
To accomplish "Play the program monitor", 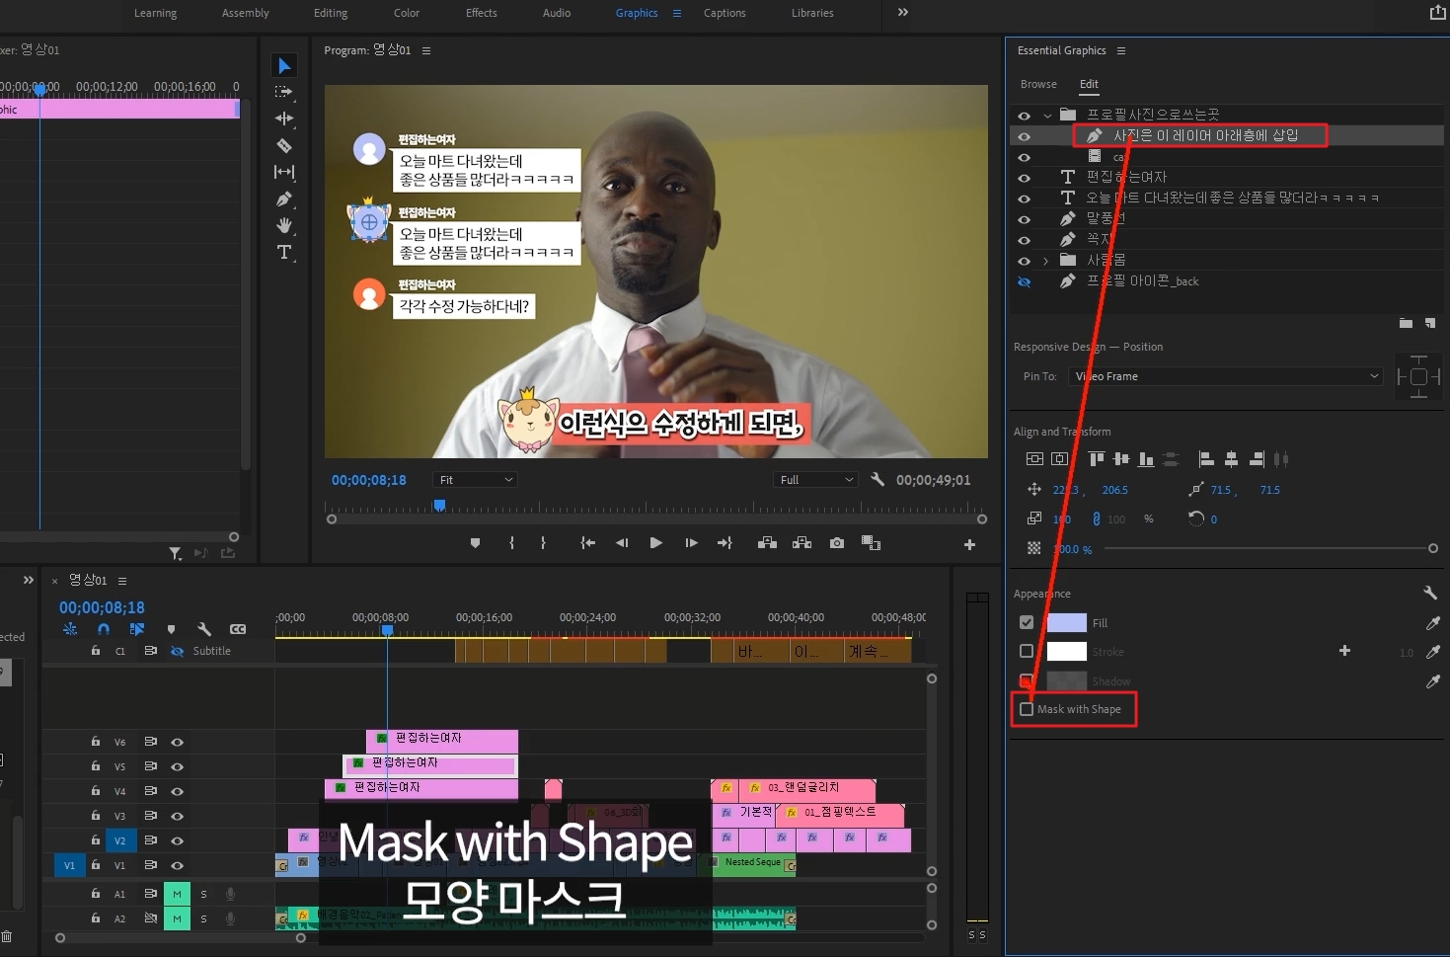I will coord(656,543).
